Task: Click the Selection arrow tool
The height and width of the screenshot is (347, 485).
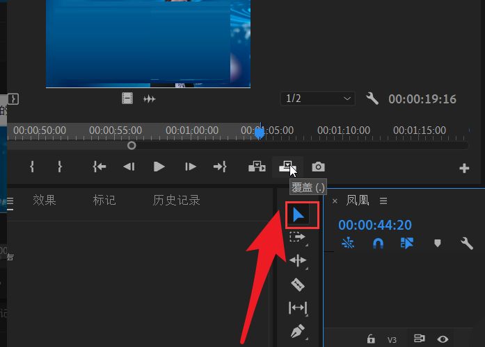Action: pos(299,214)
